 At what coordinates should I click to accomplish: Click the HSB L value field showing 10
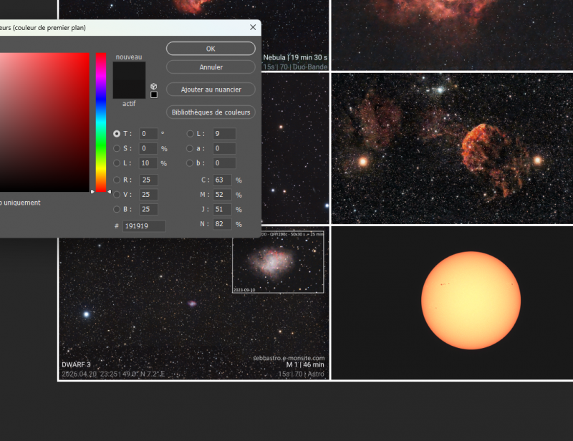click(148, 163)
